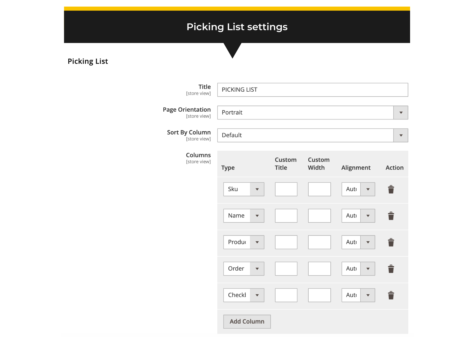
Task: Click Custom Width field in the Name row
Action: 319,215
